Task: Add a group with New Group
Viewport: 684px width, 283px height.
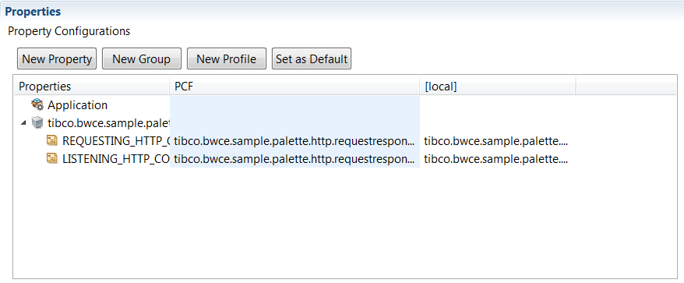Action: pos(141,58)
